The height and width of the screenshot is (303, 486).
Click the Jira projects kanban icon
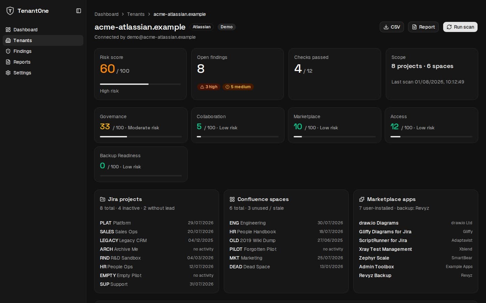point(103,199)
